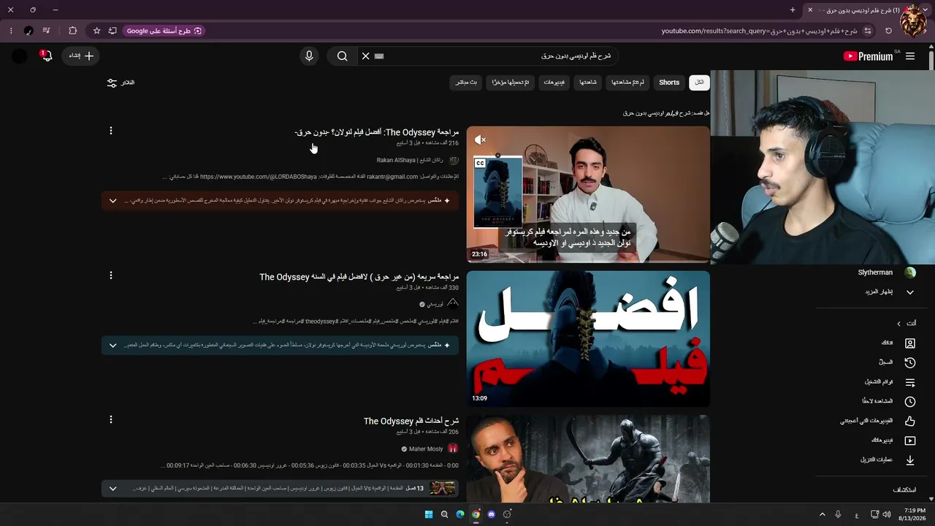Show hidden system tray icons chevron
This screenshot has width=935, height=526.
(x=822, y=514)
